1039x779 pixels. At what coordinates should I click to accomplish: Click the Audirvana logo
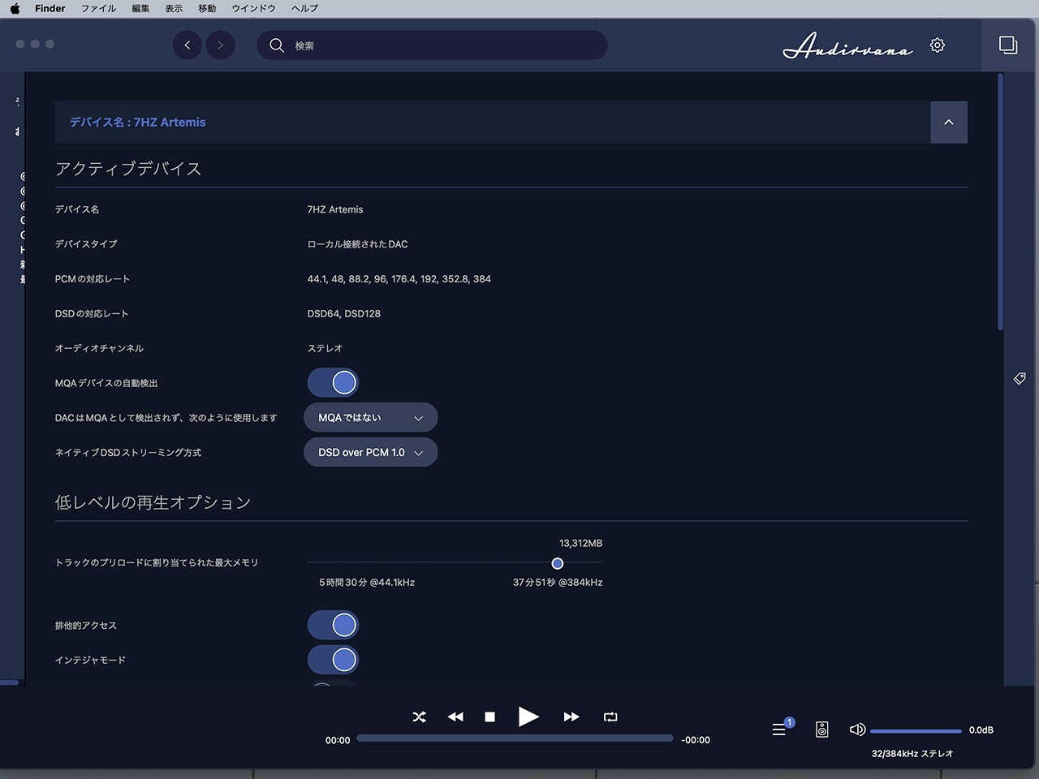pyautogui.click(x=847, y=45)
